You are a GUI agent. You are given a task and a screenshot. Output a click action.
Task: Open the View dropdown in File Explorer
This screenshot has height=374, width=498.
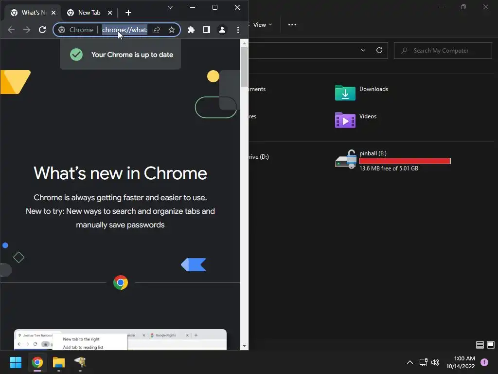tap(262, 25)
